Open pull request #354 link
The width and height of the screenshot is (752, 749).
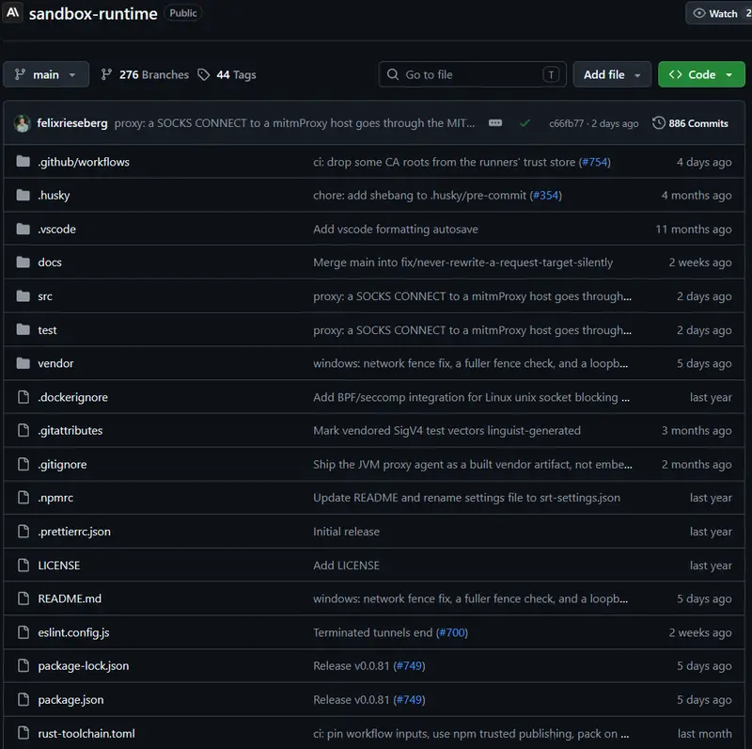click(546, 196)
